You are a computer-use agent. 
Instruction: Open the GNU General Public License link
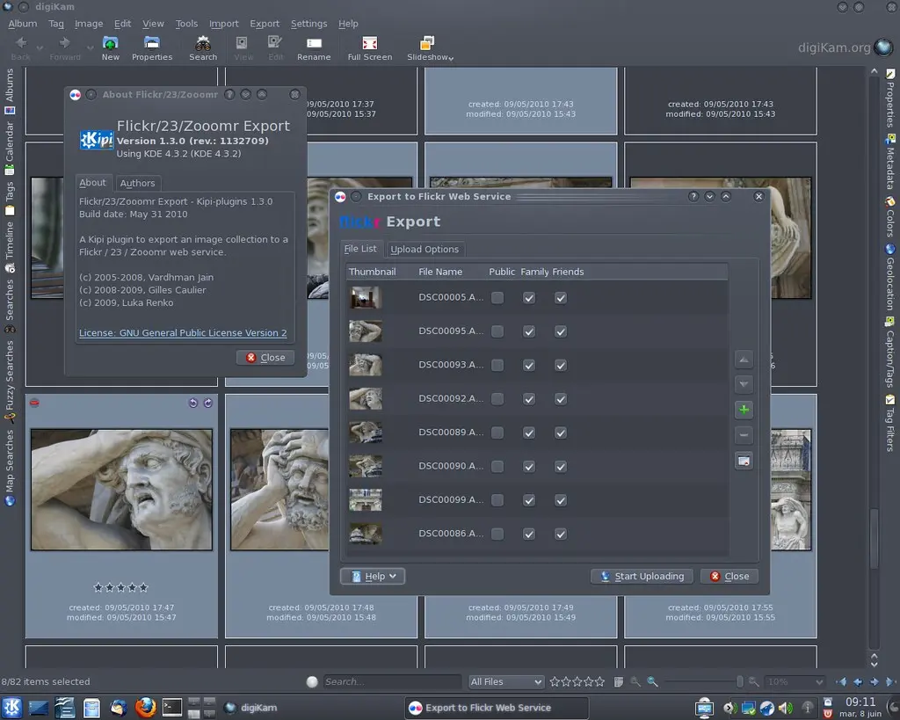click(183, 333)
